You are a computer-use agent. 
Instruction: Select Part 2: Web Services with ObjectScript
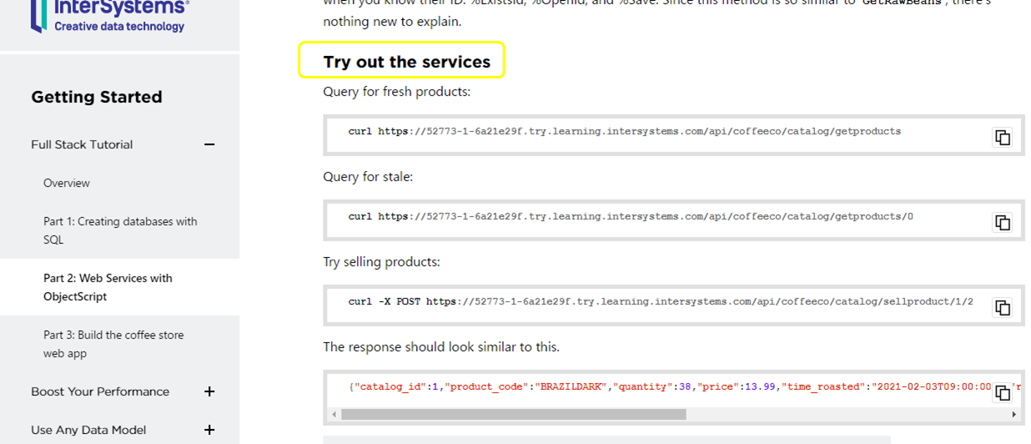[108, 287]
